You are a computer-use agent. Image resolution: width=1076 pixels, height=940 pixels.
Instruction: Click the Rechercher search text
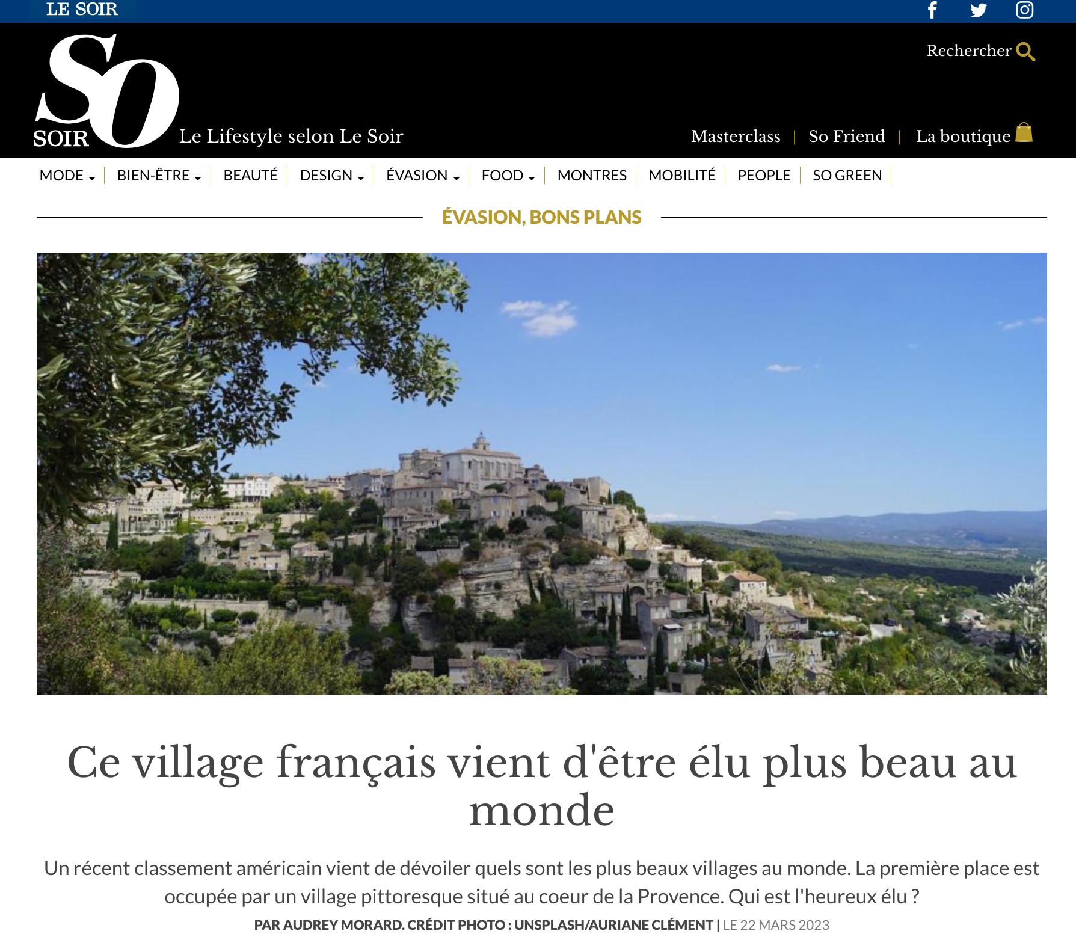[x=968, y=51]
